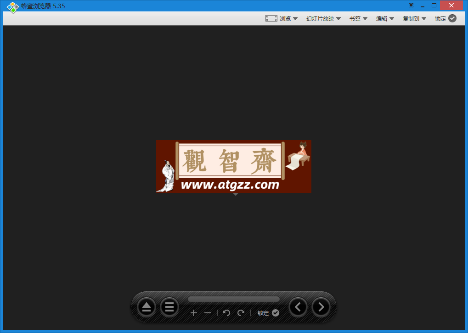Open the list menu button on control bar
This screenshot has height=333, width=468.
point(169,307)
